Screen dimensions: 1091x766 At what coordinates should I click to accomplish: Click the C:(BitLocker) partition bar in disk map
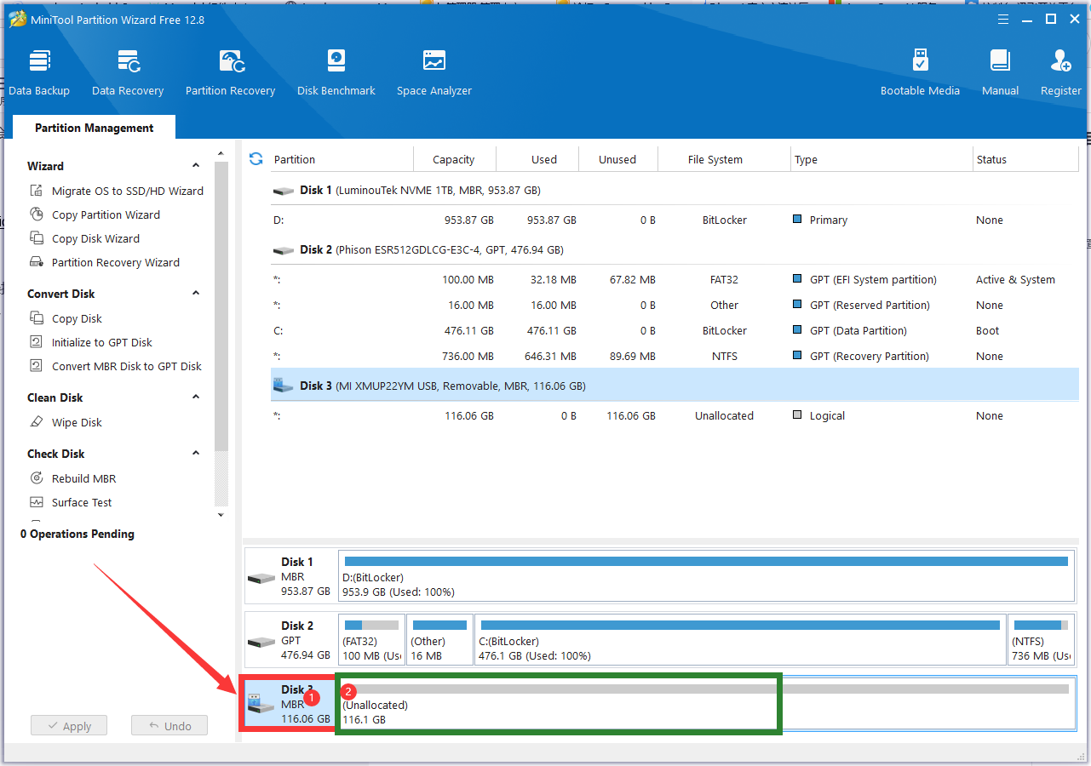[739, 640]
